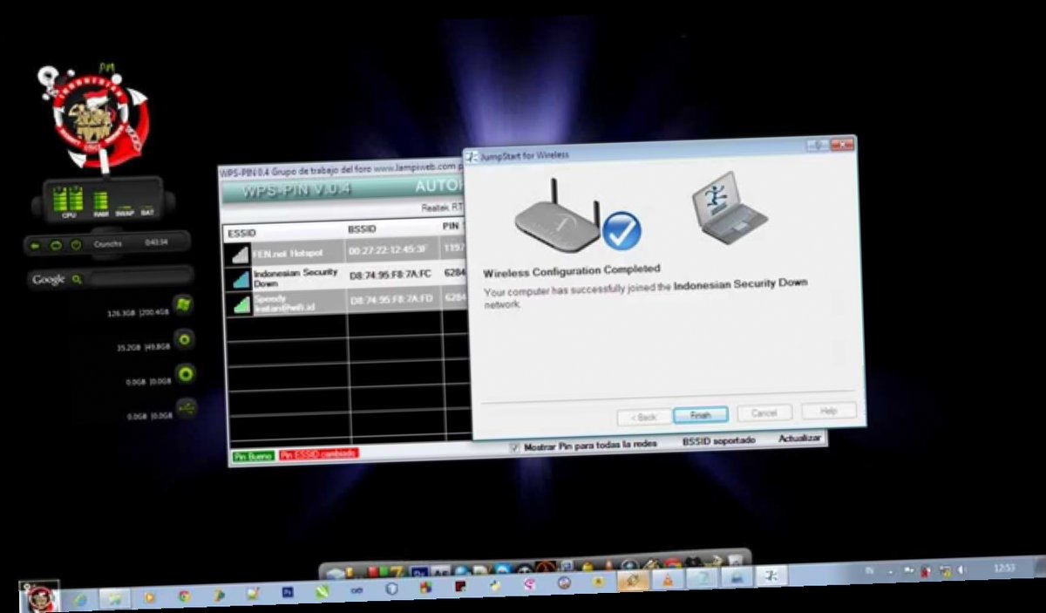Viewport: 1046px width, 613px height.
Task: Click Finish in the JumpStart wizard
Action: click(x=701, y=416)
